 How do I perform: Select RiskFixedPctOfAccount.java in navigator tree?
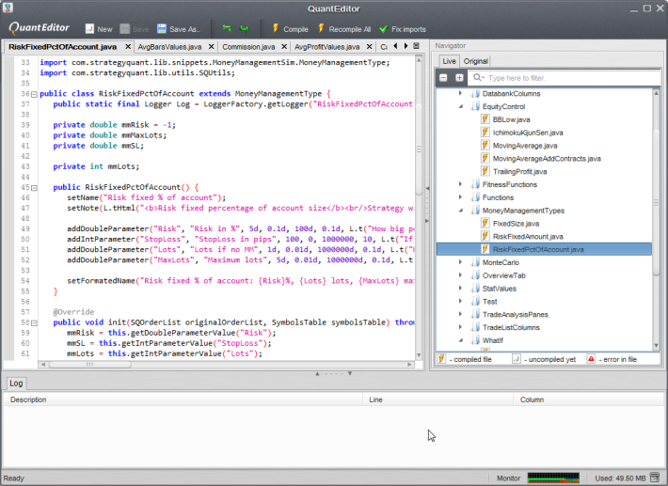point(544,249)
